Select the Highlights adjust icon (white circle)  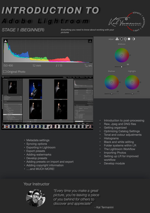(129, 39)
